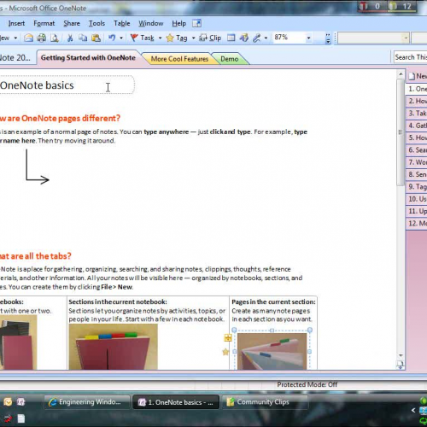427x427 pixels.
Task: Click the Sections notebook binder photo
Action: pyautogui.click(x=113, y=347)
